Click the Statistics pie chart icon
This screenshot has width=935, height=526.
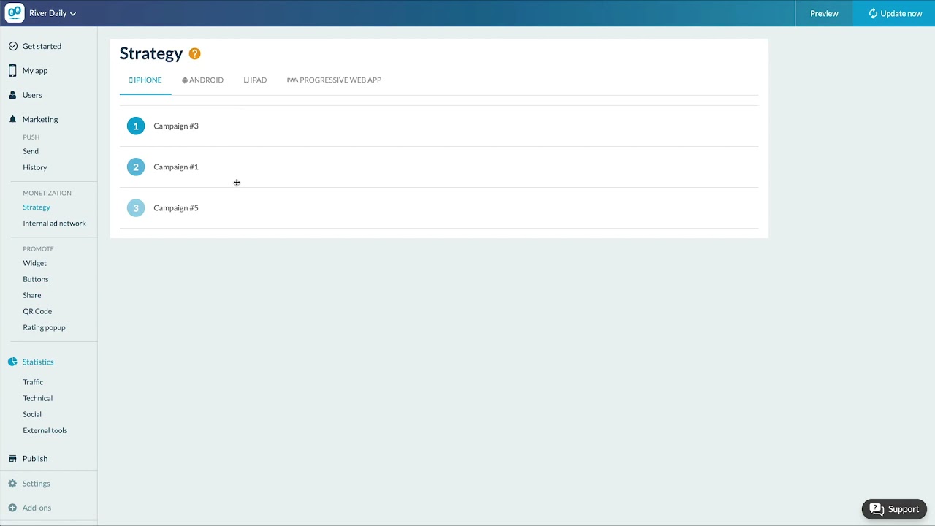click(12, 362)
